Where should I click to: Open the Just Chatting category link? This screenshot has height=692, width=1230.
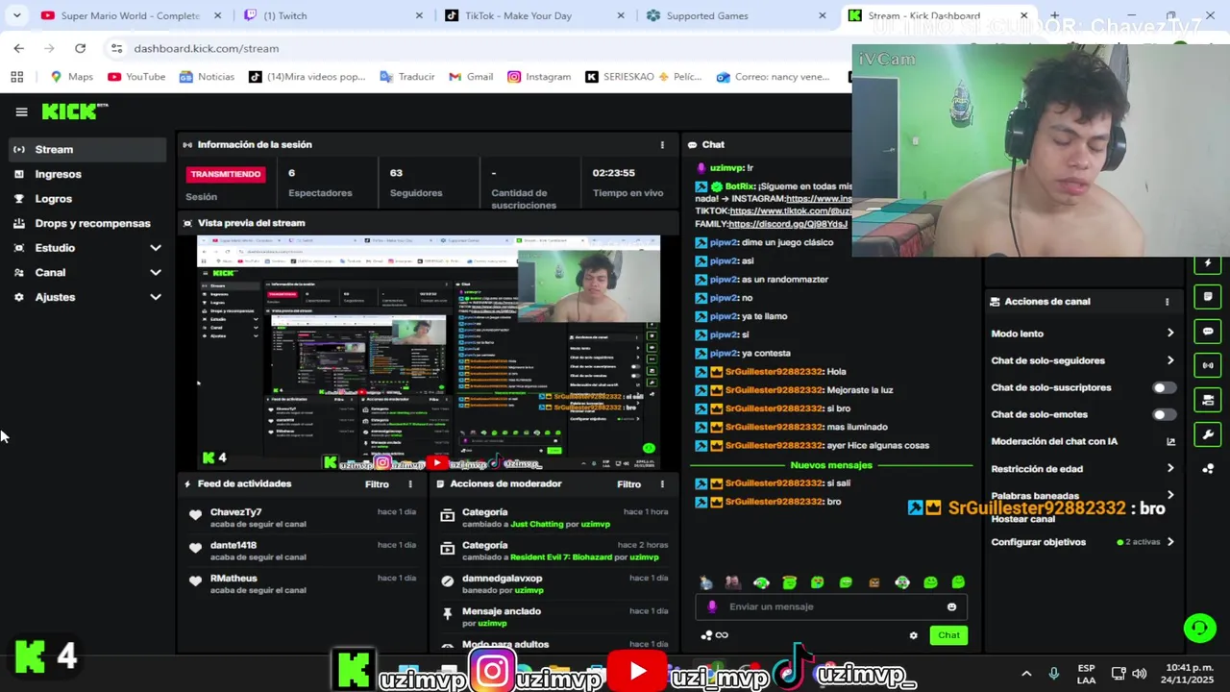click(x=536, y=525)
